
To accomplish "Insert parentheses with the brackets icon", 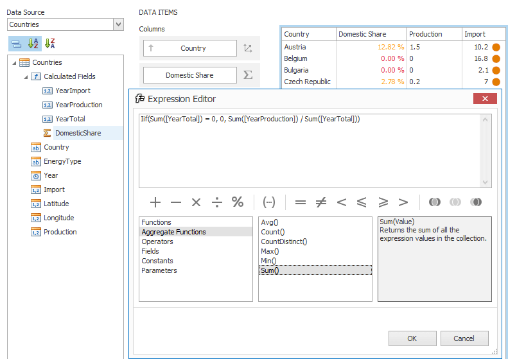I will click(269, 202).
